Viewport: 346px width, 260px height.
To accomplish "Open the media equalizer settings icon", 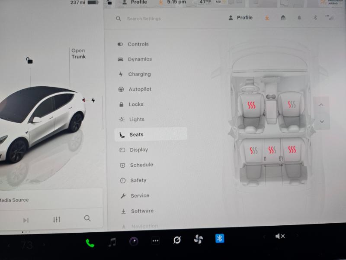I will 57,220.
